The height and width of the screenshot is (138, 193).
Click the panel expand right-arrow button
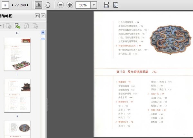coord(43,16)
